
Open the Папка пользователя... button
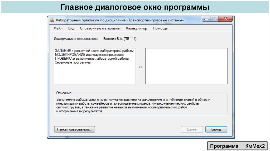click(74, 129)
